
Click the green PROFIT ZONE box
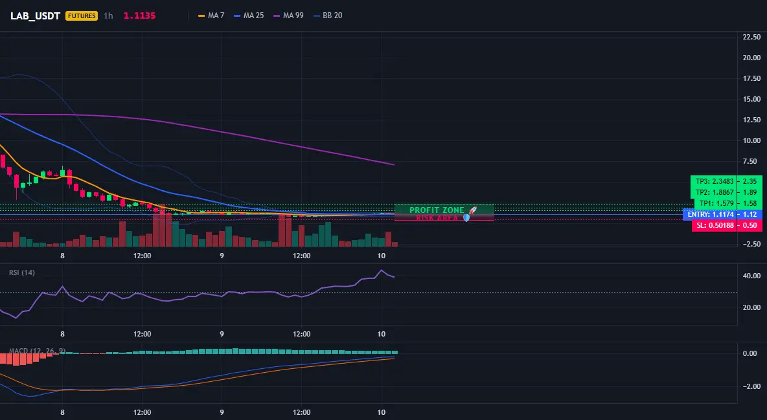click(x=444, y=209)
